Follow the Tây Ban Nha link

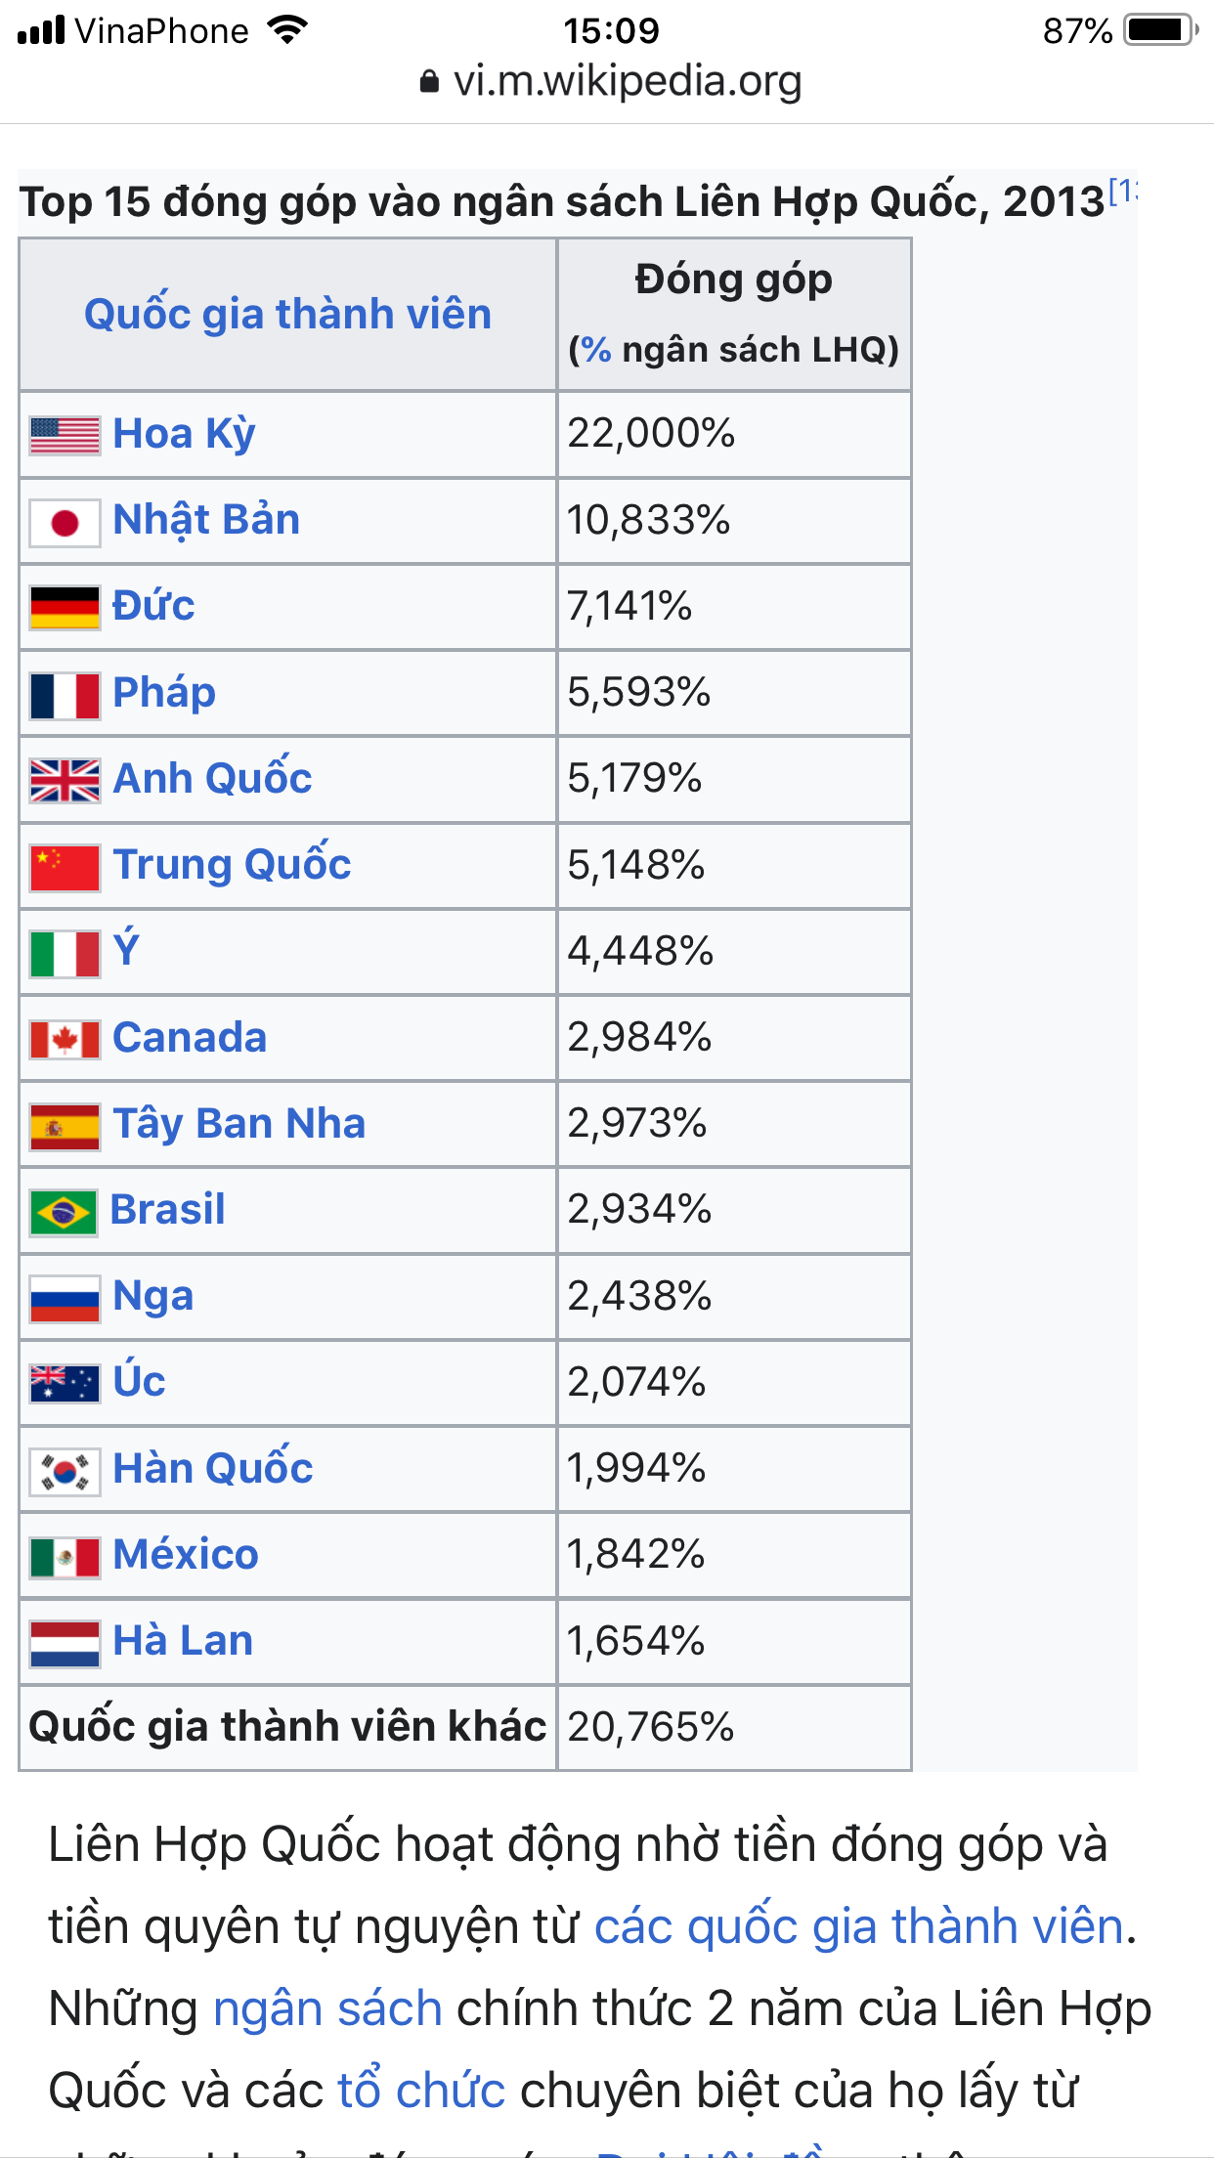pyautogui.click(x=238, y=1124)
